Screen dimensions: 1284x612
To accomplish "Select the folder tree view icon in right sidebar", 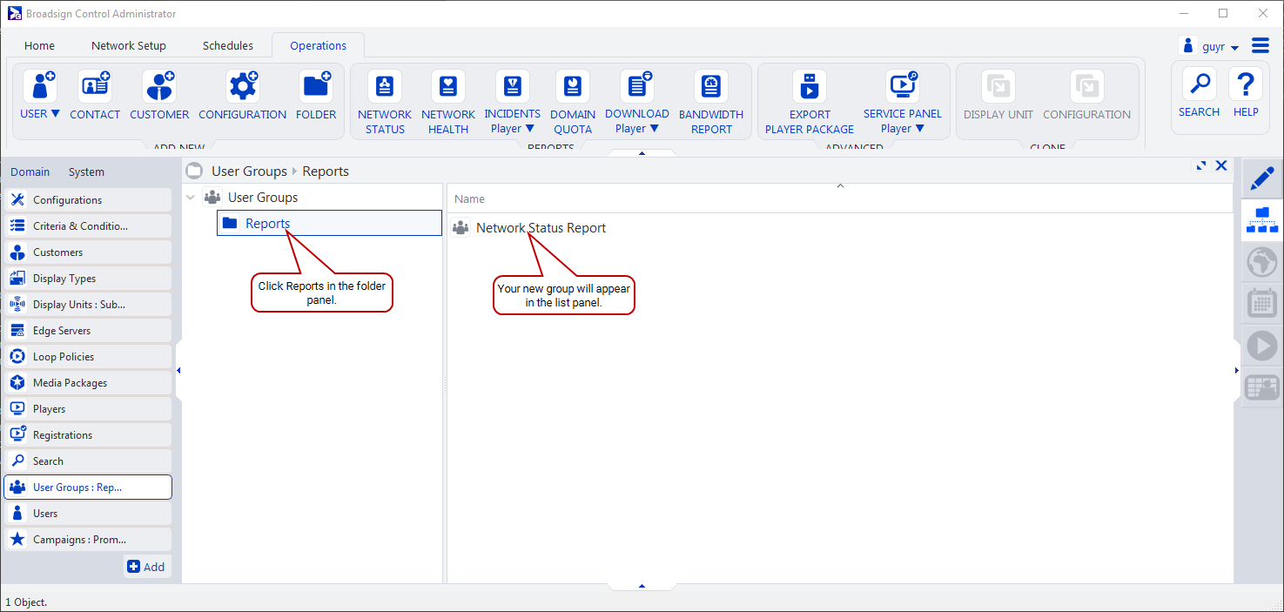I will click(1261, 220).
